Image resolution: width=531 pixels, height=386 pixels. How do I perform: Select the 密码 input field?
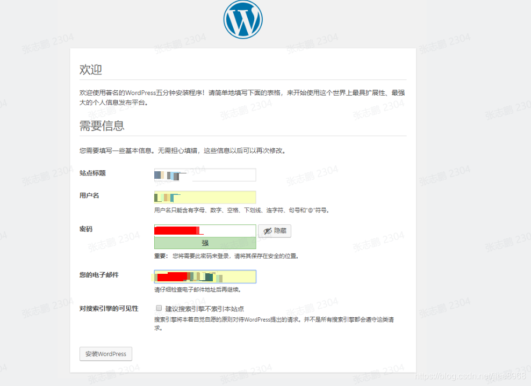point(205,231)
